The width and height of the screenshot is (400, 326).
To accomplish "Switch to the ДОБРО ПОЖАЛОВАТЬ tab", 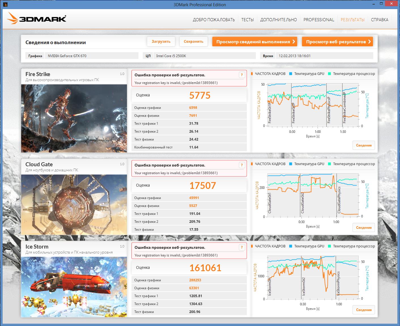I will pyautogui.click(x=214, y=20).
